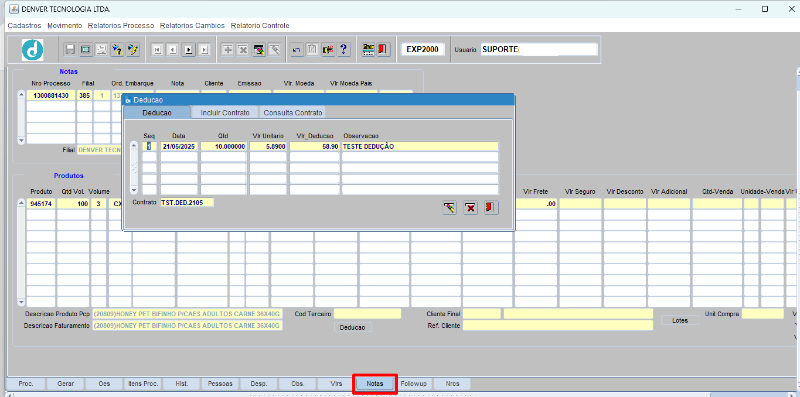This screenshot has height=397, width=800.
Task: Open the Proc. bottom tab
Action: [26, 384]
